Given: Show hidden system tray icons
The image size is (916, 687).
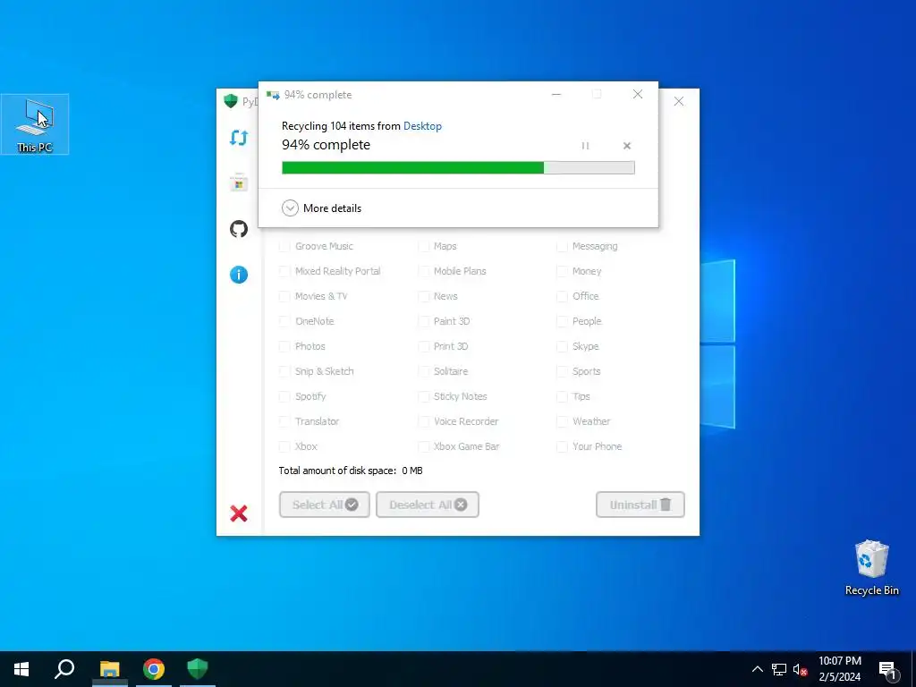Looking at the screenshot, I should pos(757,669).
